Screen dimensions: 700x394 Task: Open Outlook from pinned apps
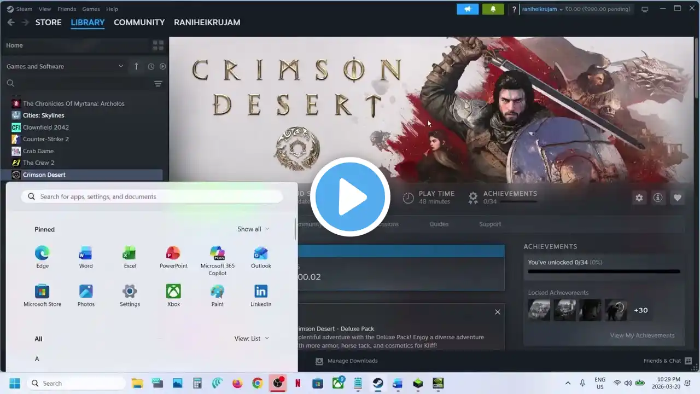click(261, 257)
